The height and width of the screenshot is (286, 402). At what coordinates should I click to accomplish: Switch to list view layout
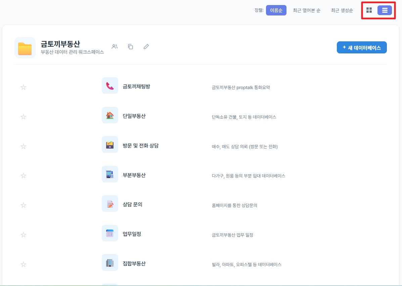pos(385,10)
